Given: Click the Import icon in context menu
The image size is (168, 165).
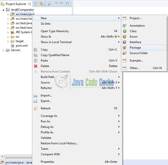Looking at the screenshot, I should point(35,95).
